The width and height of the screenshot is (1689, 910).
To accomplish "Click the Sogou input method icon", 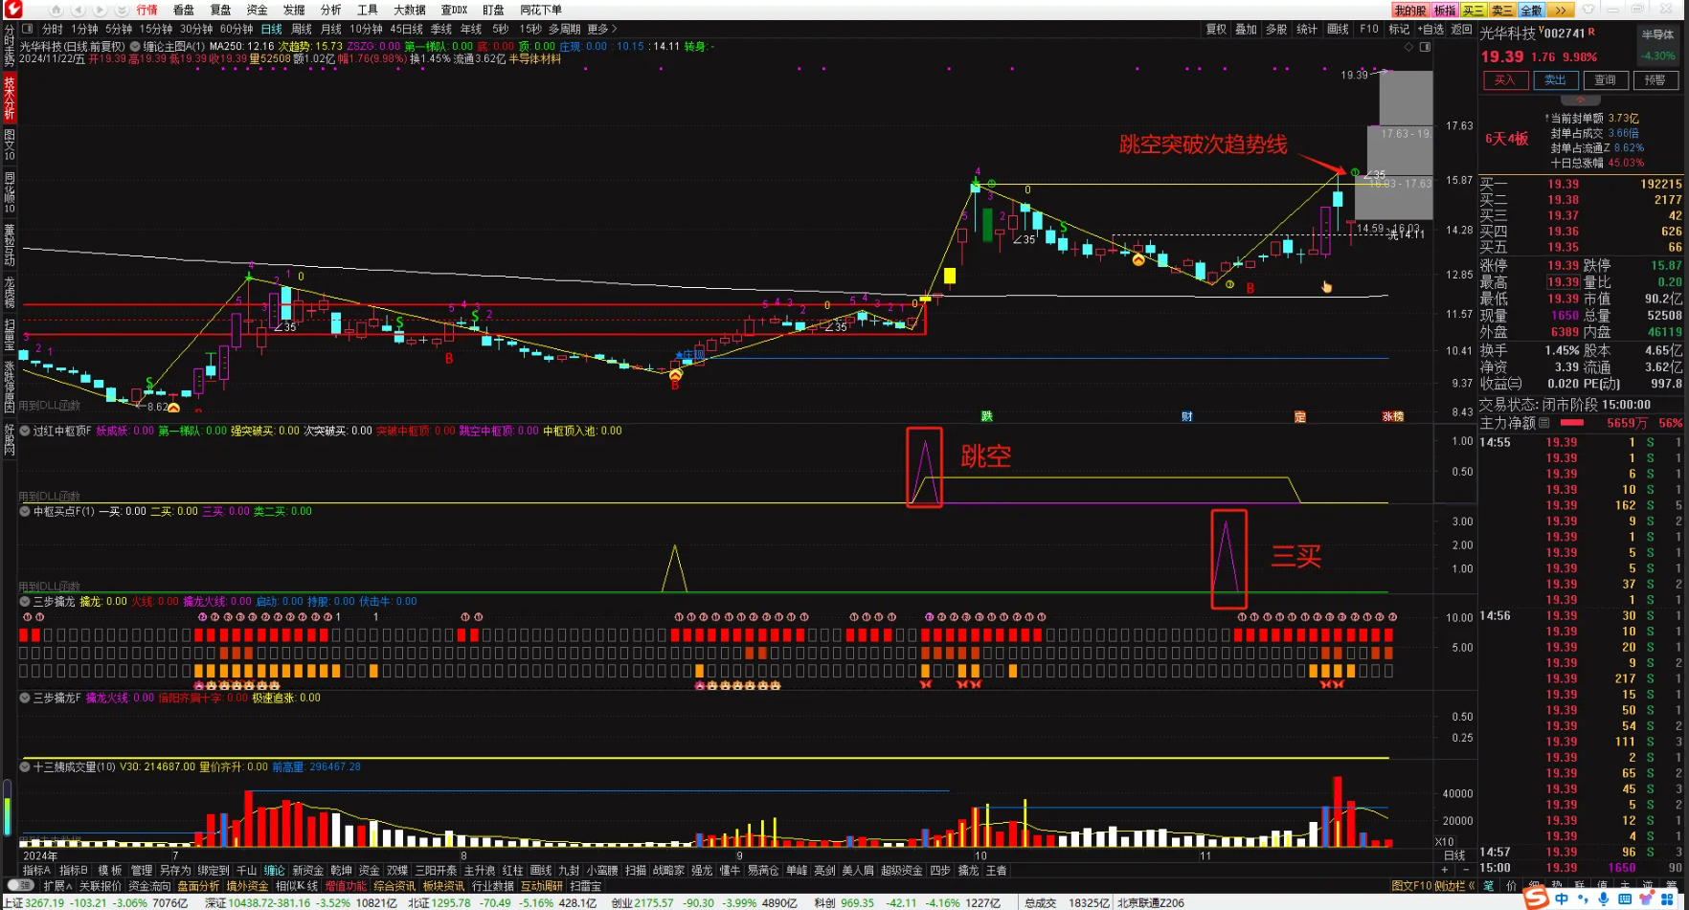I will pyautogui.click(x=1535, y=898).
